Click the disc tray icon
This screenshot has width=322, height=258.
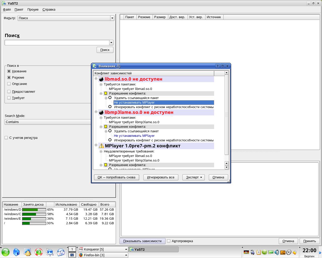click(x=289, y=252)
